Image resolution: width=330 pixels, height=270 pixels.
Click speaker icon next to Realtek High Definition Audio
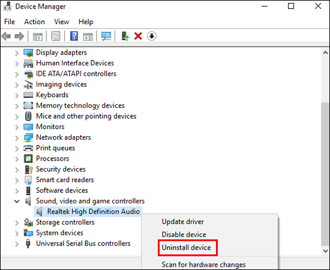click(x=39, y=212)
